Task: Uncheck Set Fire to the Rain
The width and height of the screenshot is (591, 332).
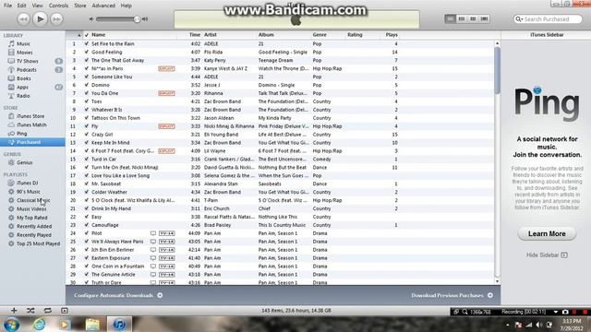Action: tap(87, 43)
